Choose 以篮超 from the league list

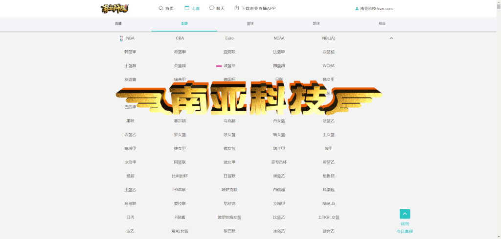[x=328, y=52]
